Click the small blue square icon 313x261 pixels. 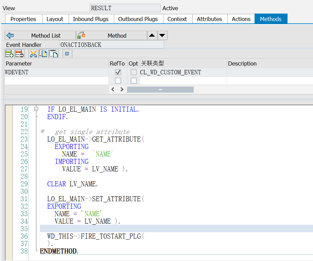point(67,54)
